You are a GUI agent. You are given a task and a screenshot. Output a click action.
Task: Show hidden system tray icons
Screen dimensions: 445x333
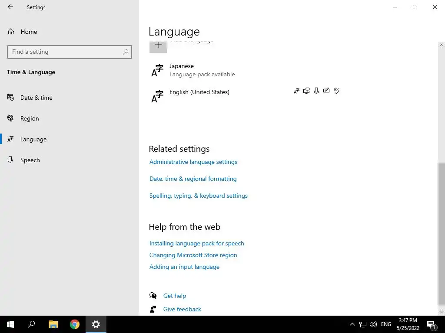point(352,324)
